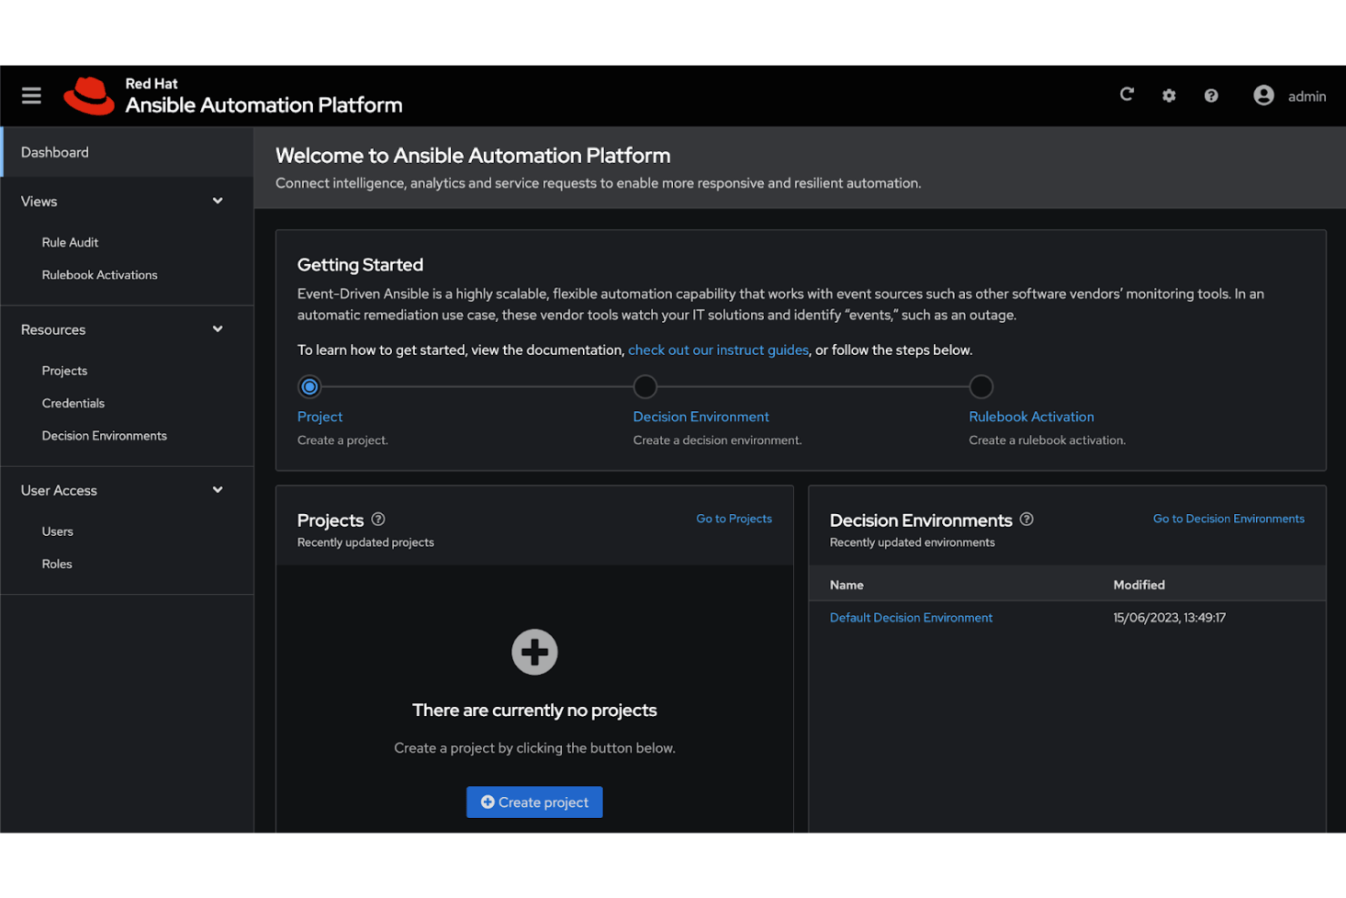Collapse the User Access section chevron
1346x898 pixels.
coord(217,490)
